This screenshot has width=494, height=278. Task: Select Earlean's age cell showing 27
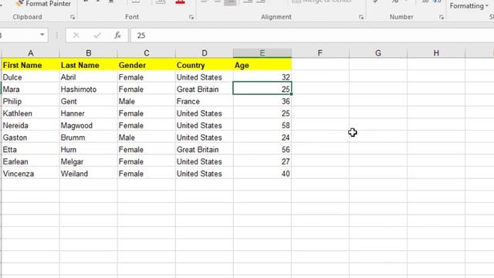coord(262,161)
